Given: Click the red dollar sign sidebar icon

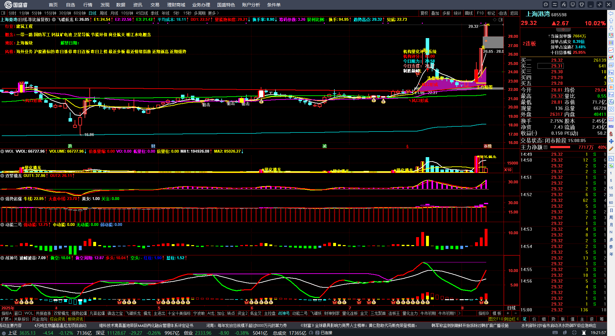Looking at the screenshot, I should point(611,134).
